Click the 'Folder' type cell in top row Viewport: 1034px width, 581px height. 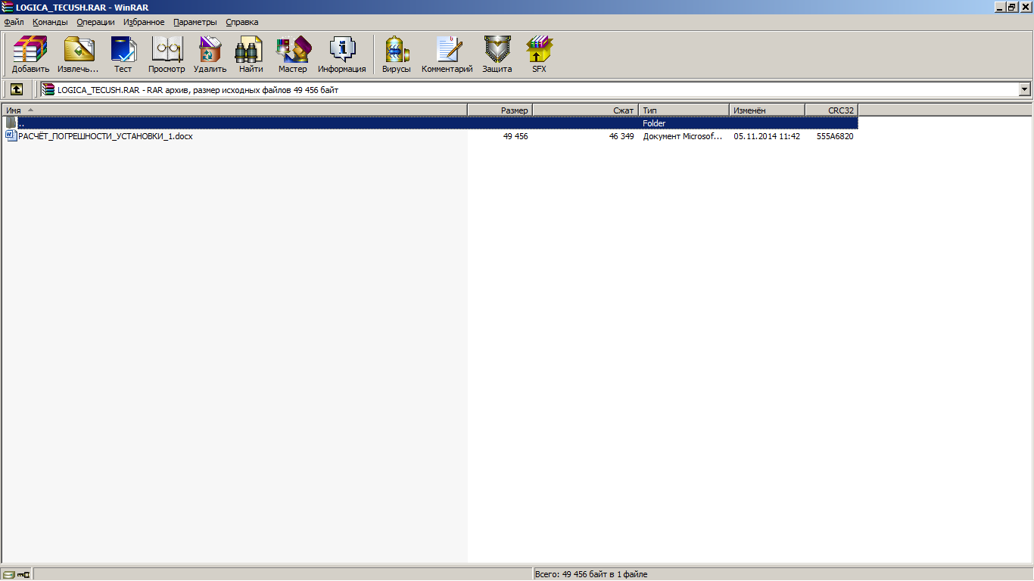point(654,123)
